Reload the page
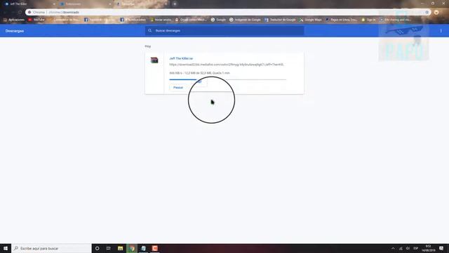449x253 pixels. coord(20,13)
